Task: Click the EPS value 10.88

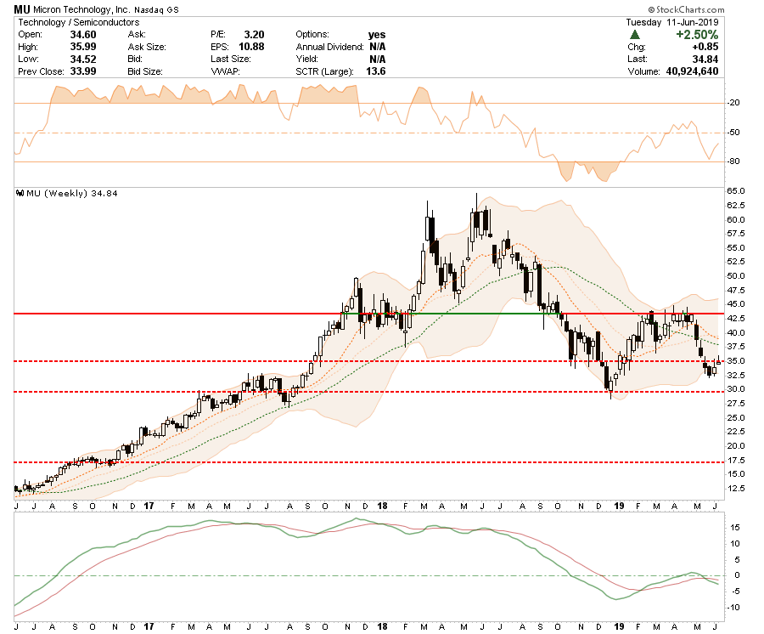Action: tap(251, 47)
